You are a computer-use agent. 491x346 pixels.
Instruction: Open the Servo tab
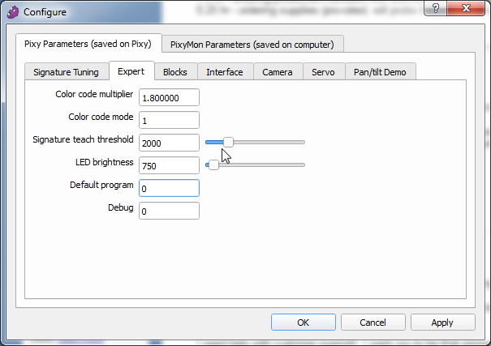[324, 72]
